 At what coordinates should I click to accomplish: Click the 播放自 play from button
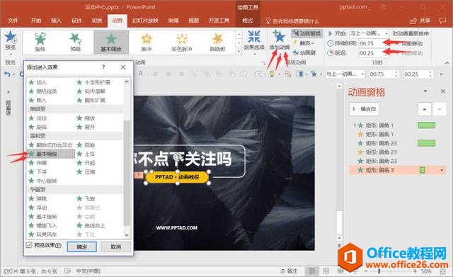364,109
